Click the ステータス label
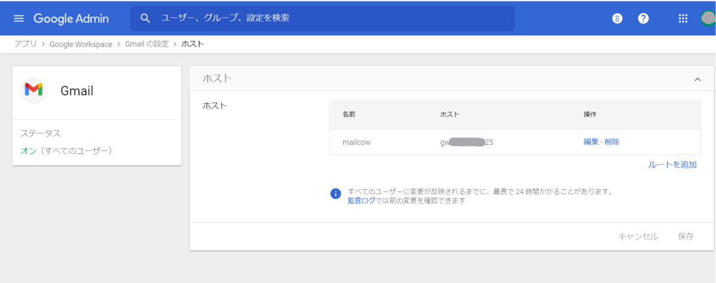Screen dimensions: 716x283 click(x=41, y=133)
